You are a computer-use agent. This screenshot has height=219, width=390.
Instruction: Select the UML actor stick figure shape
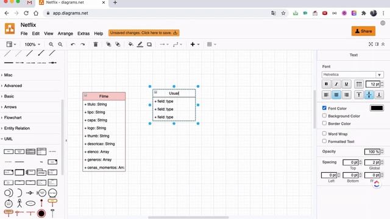click(19, 203)
